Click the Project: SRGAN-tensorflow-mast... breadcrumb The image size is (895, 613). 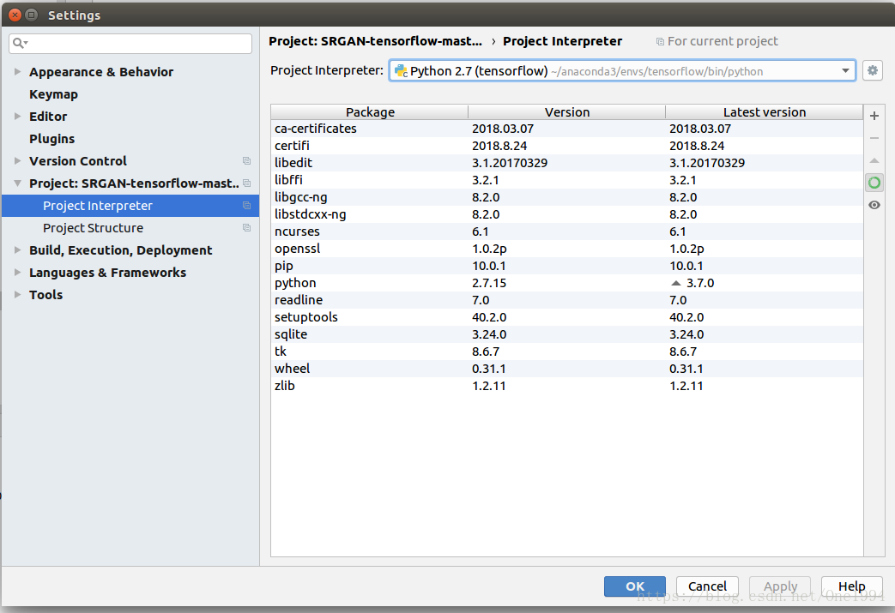tap(375, 41)
